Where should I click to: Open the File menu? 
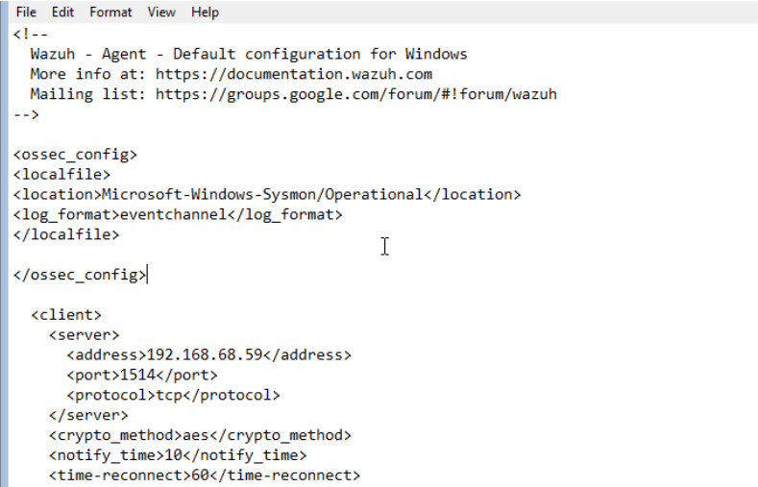click(26, 12)
